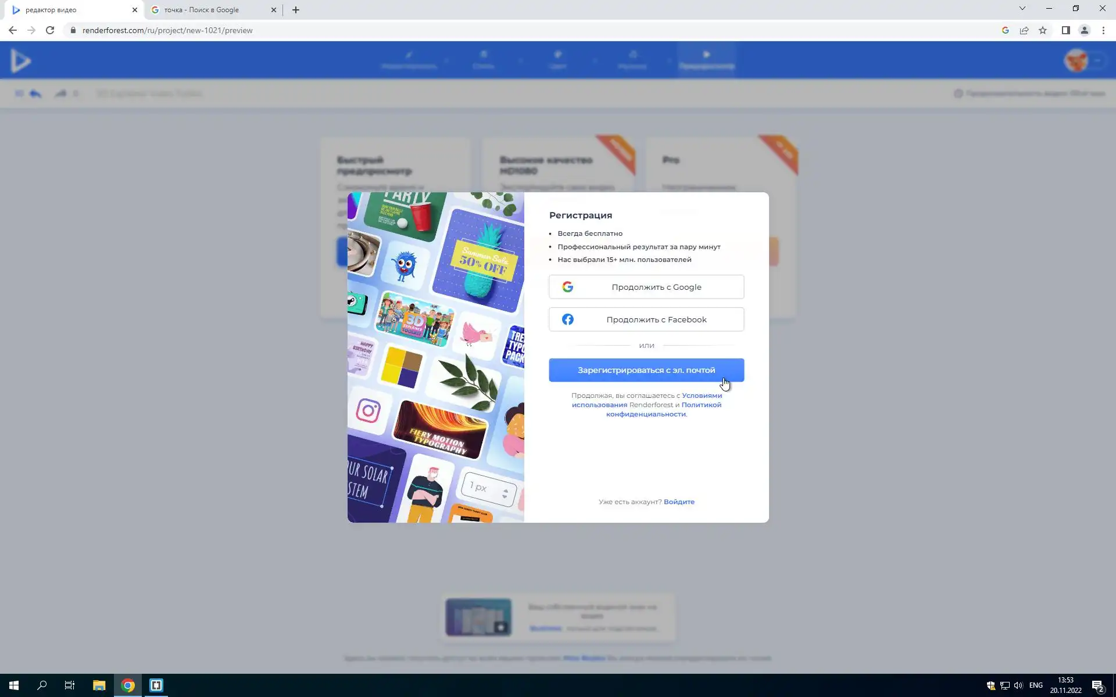Screen dimensions: 1116x697
Task: Reload the page with refresh icon
Action: (x=50, y=30)
